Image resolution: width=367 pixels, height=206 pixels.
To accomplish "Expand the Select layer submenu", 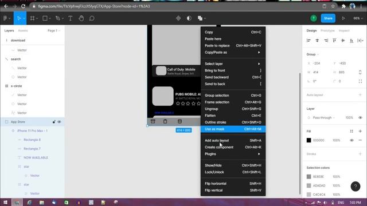I will coord(233,64).
